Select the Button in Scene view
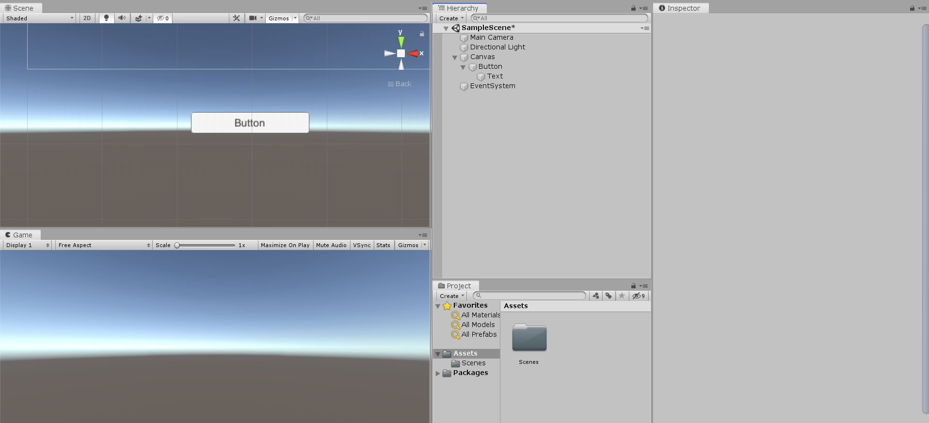 coord(250,123)
